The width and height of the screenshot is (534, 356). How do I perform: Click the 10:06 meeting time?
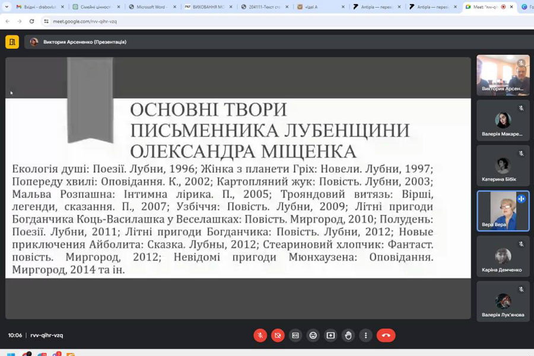click(x=15, y=335)
